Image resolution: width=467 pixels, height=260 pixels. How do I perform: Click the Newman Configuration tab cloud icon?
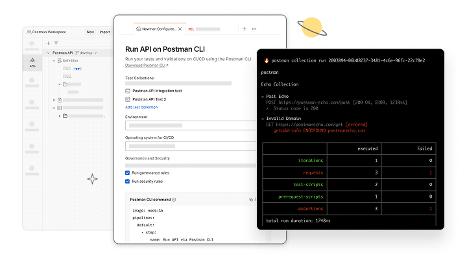139,29
